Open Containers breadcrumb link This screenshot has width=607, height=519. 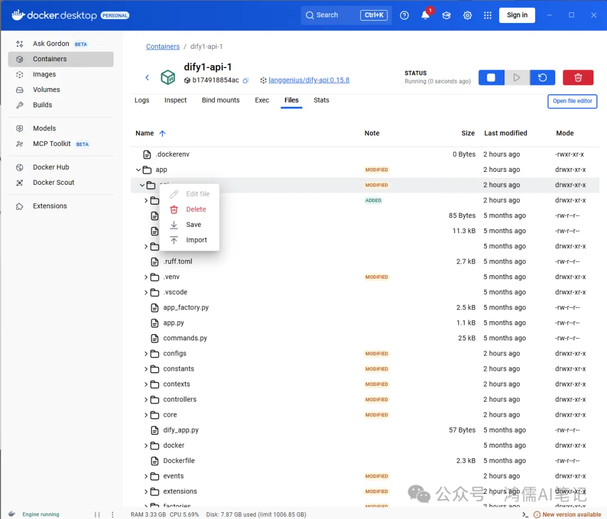point(162,47)
